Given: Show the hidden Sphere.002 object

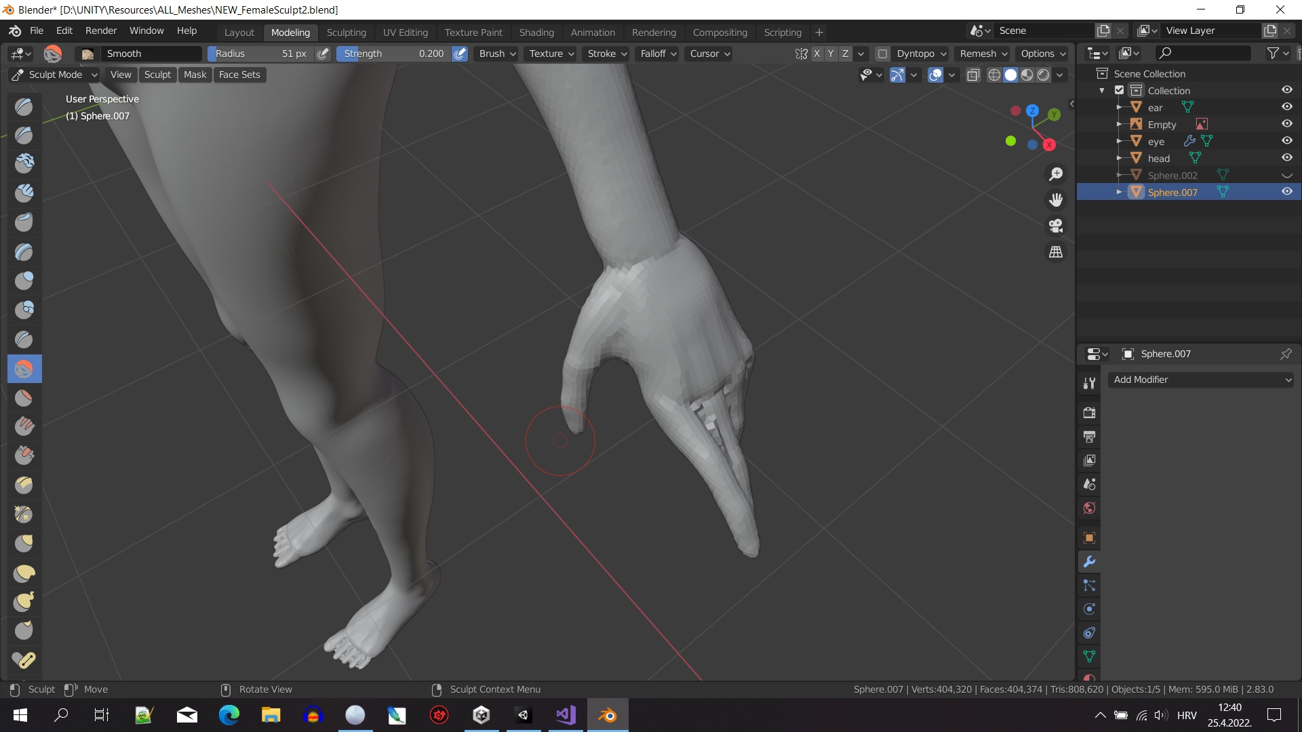Looking at the screenshot, I should 1288,175.
